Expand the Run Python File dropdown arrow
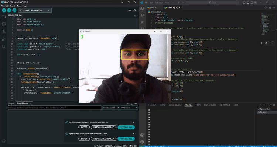 (x=267, y=8)
